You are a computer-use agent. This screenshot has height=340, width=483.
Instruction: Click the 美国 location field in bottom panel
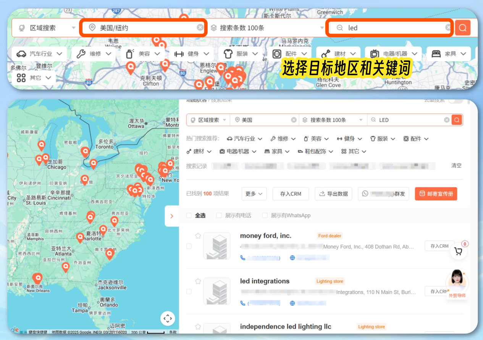[265, 120]
